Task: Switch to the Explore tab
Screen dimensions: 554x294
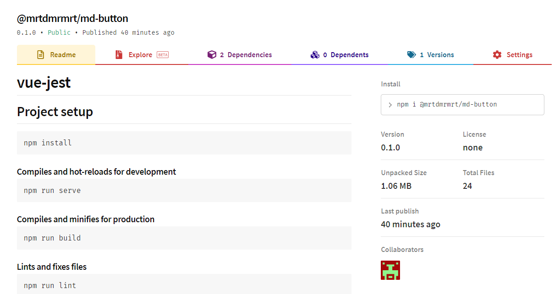Action: tap(140, 54)
